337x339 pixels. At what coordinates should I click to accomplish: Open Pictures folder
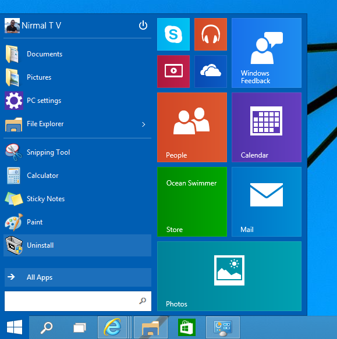pyautogui.click(x=77, y=77)
